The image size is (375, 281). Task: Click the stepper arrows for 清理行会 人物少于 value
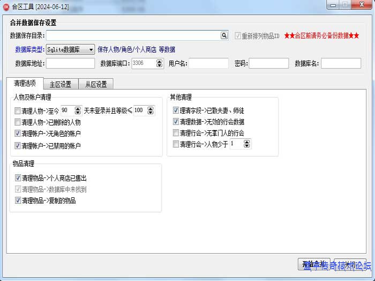click(x=247, y=144)
